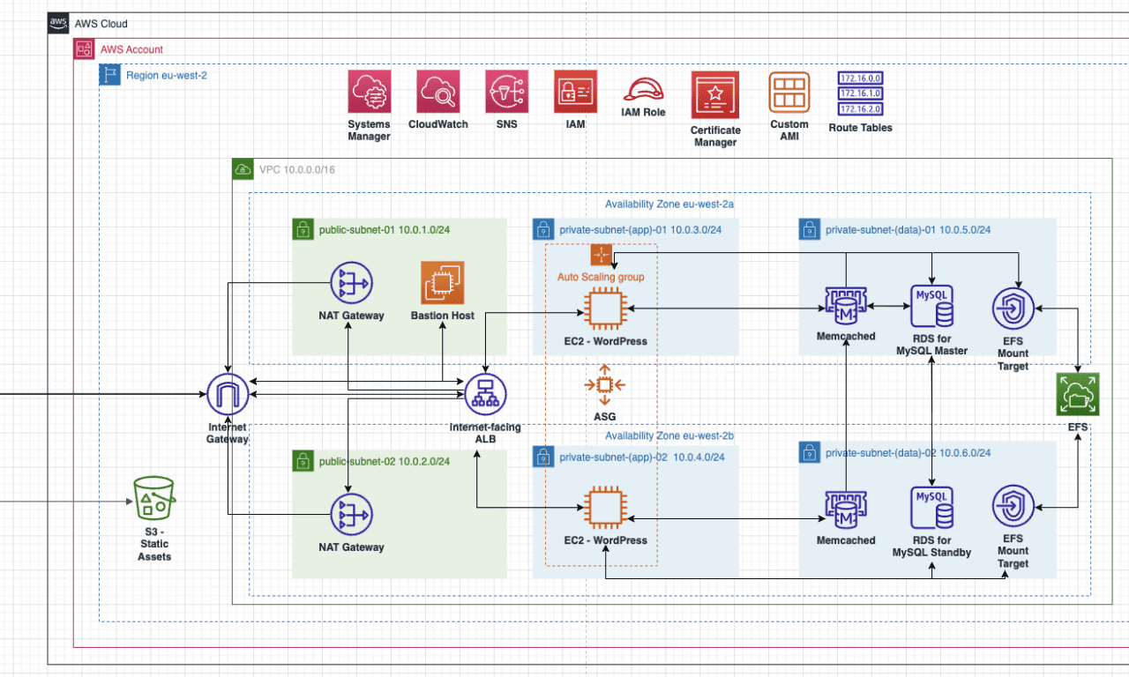Click the private-subnet-(data)-01 lock icon

[810, 230]
